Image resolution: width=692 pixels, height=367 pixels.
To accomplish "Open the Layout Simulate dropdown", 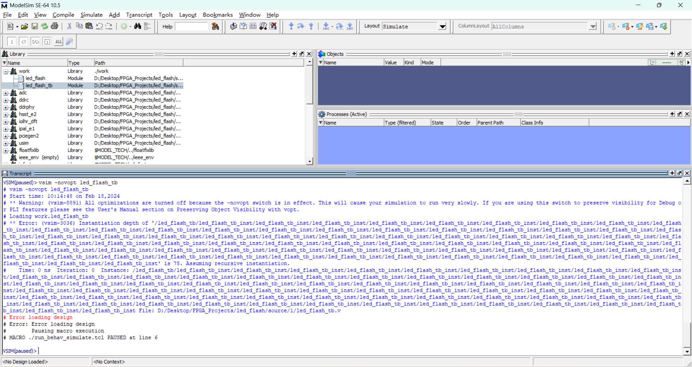I will coord(442,27).
